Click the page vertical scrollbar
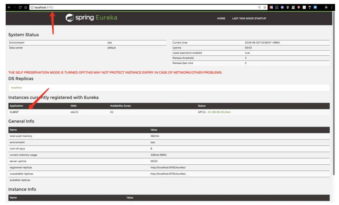339x205 pixels. [x=334, y=93]
